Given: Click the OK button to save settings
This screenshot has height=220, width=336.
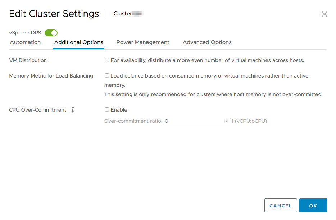Looking at the screenshot, I should coord(313,206).
